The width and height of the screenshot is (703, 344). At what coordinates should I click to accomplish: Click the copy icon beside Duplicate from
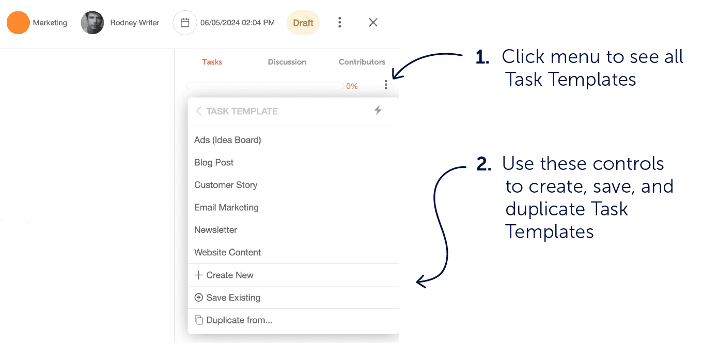pos(198,320)
